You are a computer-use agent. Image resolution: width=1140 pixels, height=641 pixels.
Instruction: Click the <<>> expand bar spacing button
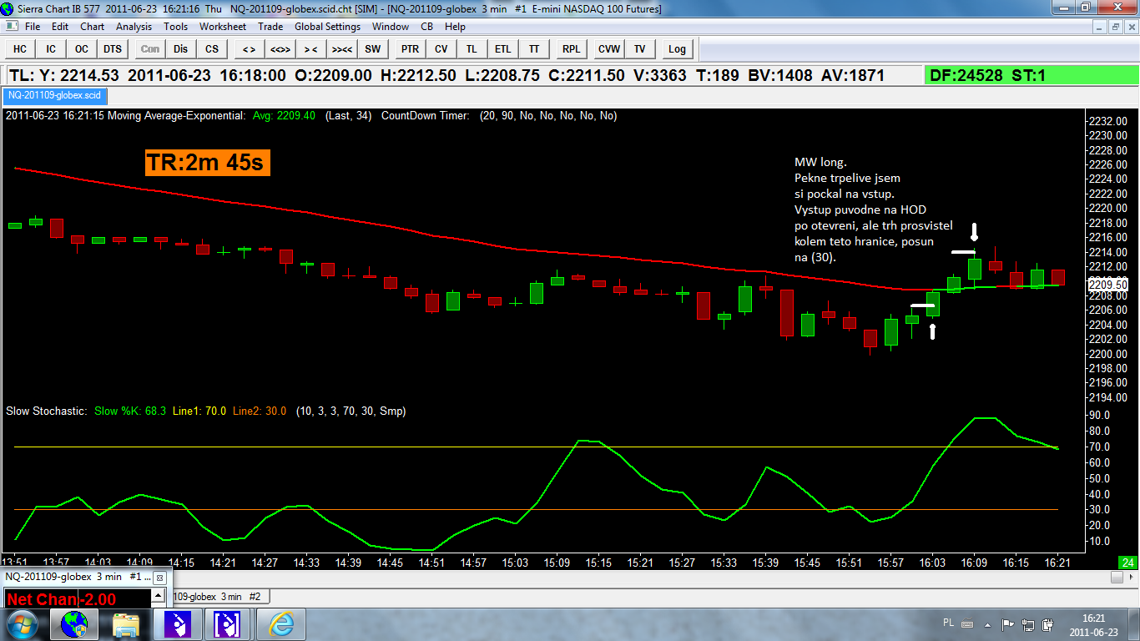280,49
